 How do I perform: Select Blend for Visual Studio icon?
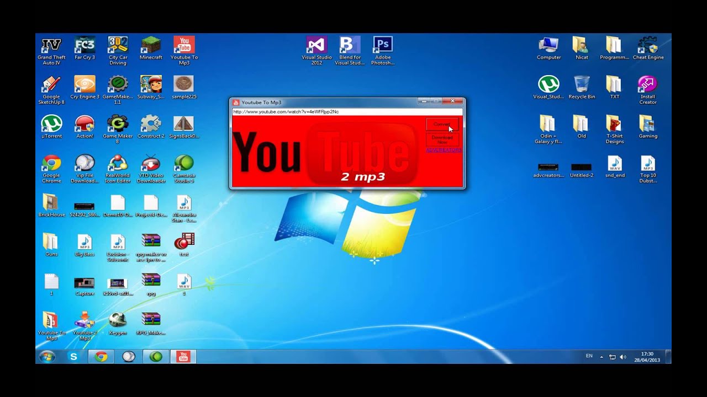click(350, 51)
